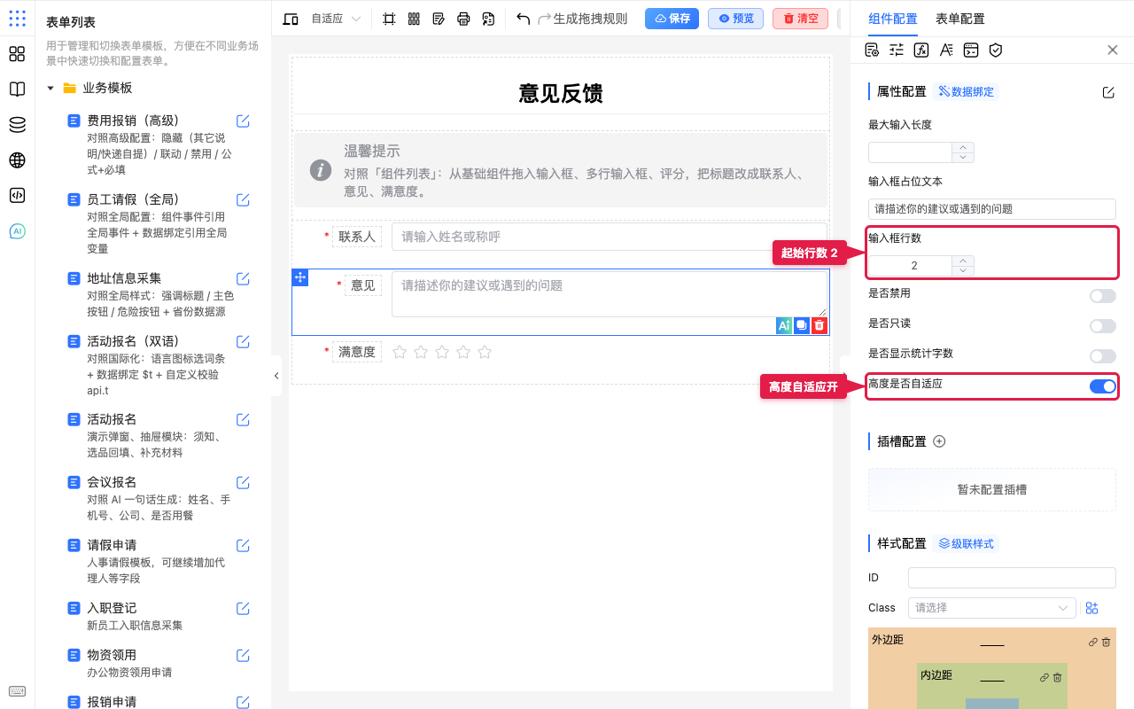Click the globe icon in left sidebar
Image resolution: width=1134 pixels, height=709 pixels.
click(17, 160)
